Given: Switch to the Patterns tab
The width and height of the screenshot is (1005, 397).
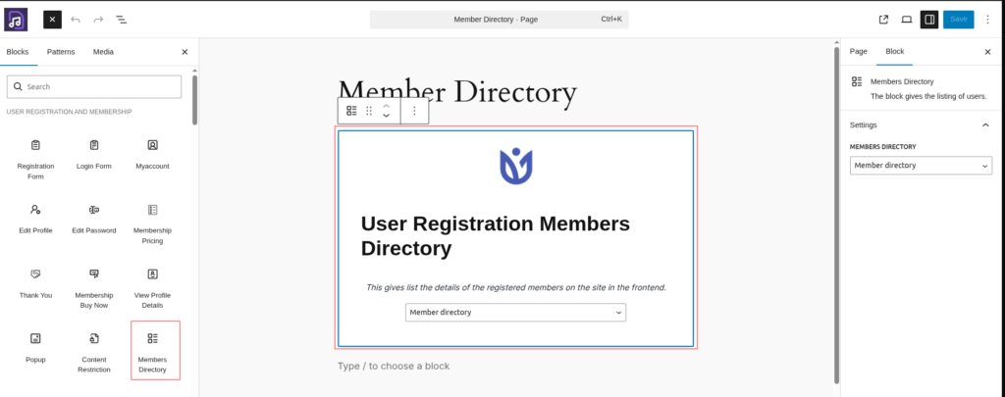Looking at the screenshot, I should click(61, 52).
